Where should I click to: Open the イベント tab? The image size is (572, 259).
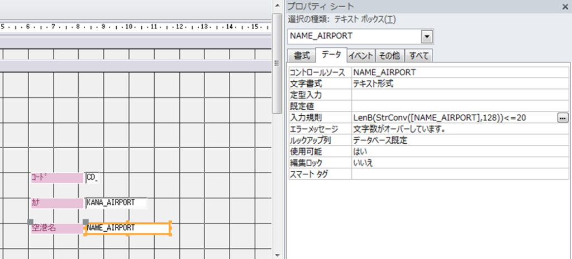click(361, 56)
